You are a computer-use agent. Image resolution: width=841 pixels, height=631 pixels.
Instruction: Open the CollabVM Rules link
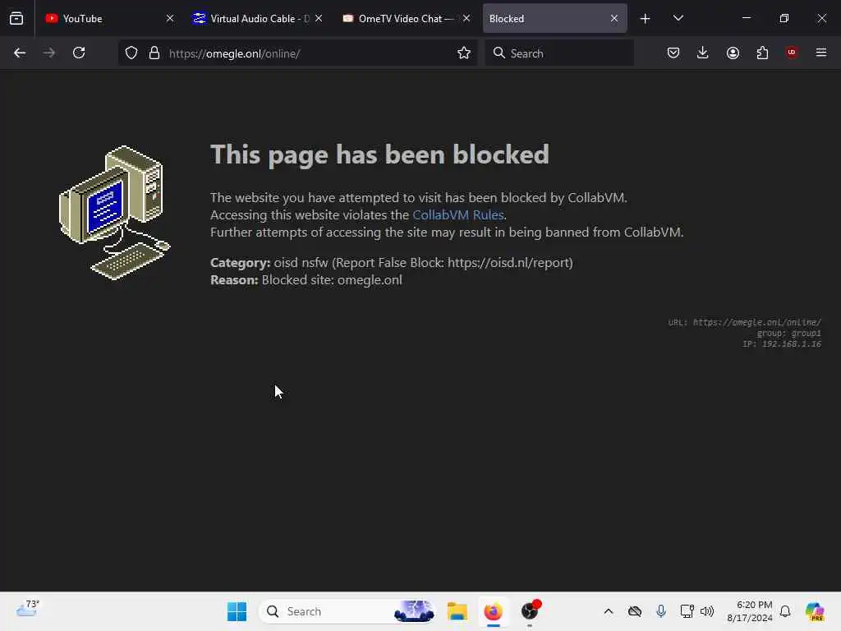(458, 214)
